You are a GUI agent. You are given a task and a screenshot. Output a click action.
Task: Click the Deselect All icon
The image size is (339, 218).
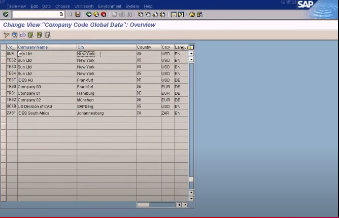48,35
